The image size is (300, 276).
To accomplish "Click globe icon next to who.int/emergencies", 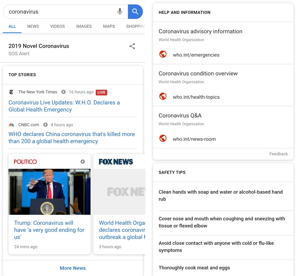I will coord(163,54).
